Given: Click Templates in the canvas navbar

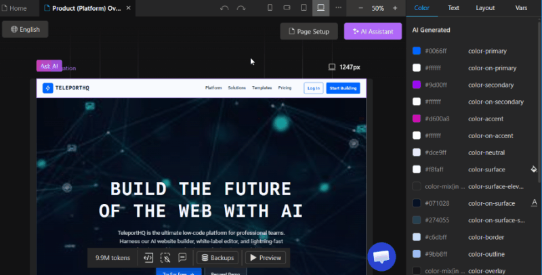Looking at the screenshot, I should 262,88.
